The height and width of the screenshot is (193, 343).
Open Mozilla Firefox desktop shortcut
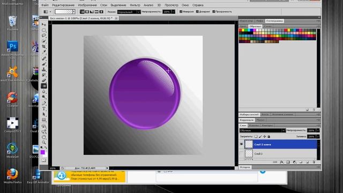[12, 176]
